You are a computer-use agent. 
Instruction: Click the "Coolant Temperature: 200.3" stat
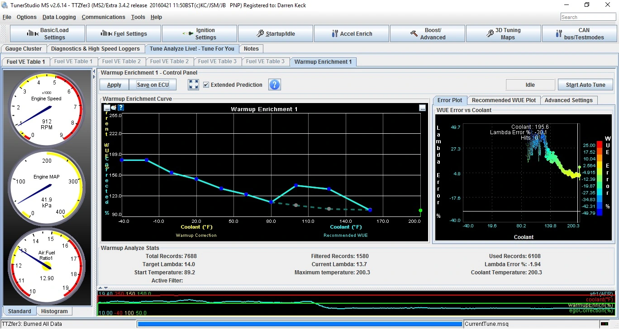[506, 273]
